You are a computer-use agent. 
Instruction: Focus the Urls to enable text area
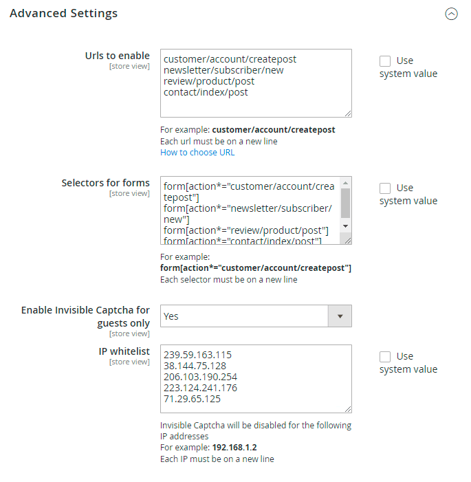[256, 83]
